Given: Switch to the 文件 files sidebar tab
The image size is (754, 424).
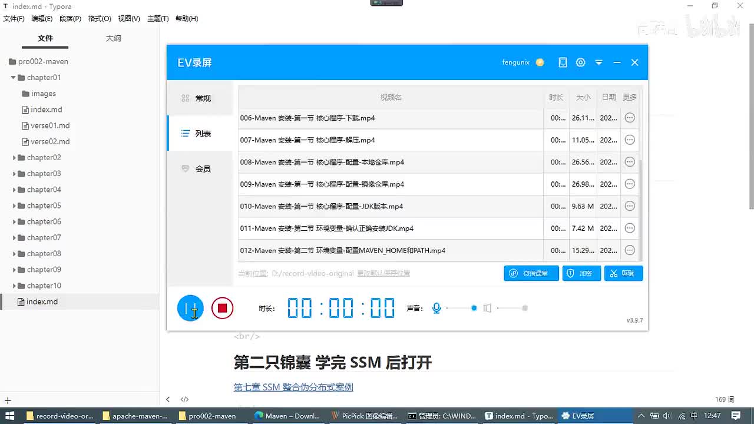Looking at the screenshot, I should (45, 38).
